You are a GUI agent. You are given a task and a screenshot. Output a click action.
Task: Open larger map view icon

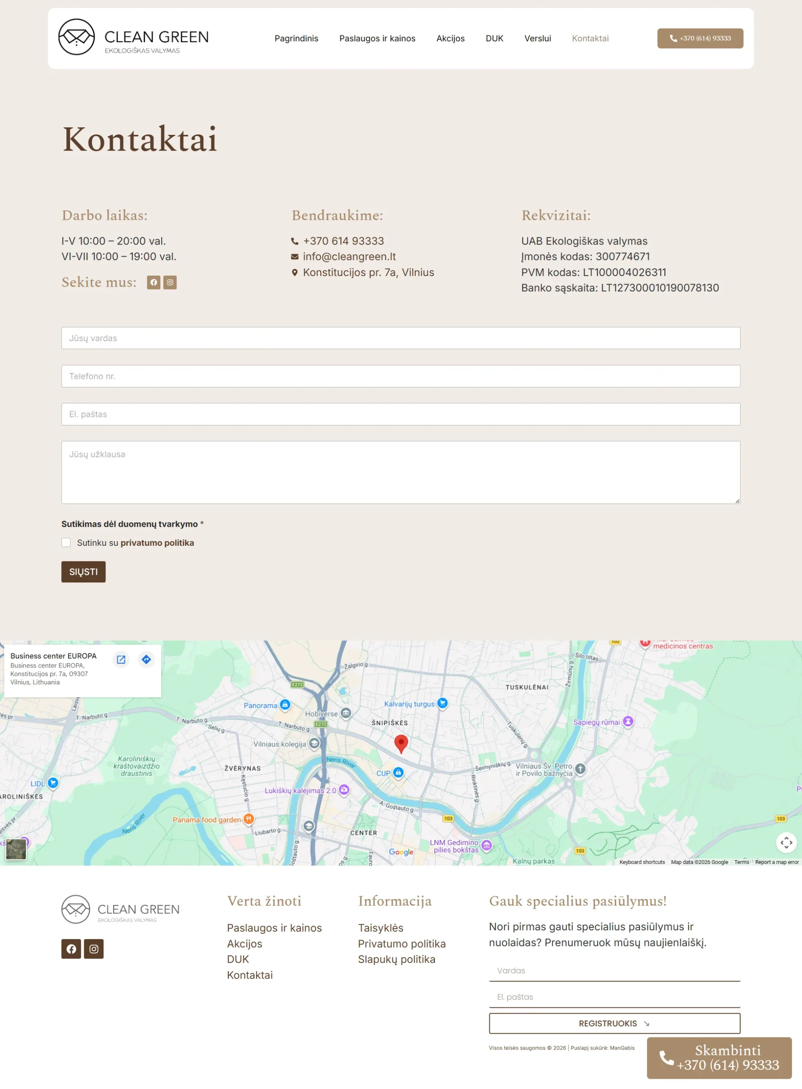click(121, 659)
